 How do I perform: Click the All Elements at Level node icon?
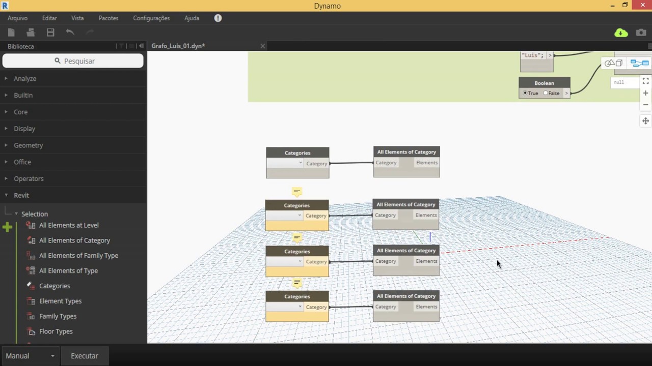(31, 225)
